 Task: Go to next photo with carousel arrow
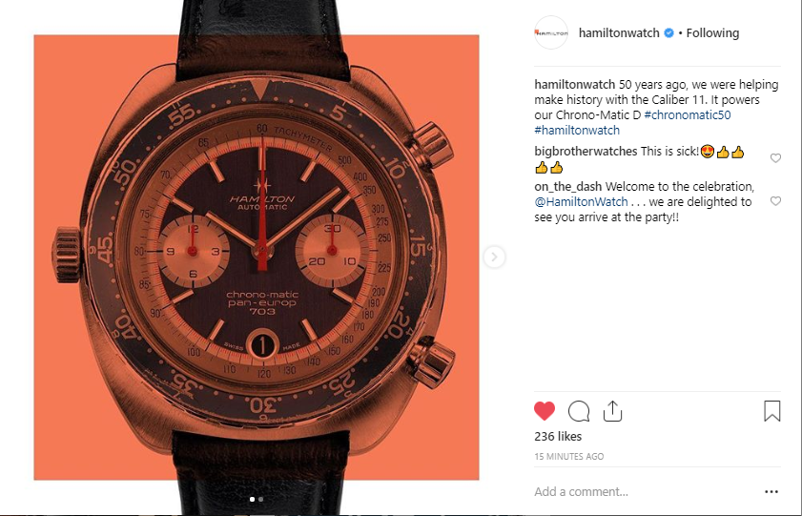[x=494, y=257]
